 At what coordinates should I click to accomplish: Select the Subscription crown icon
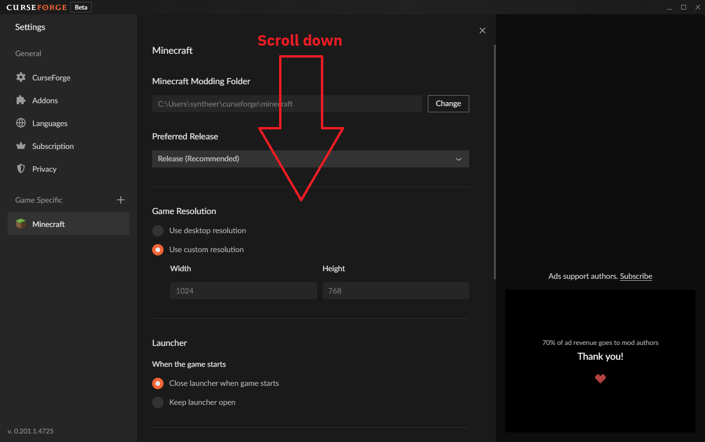(21, 146)
